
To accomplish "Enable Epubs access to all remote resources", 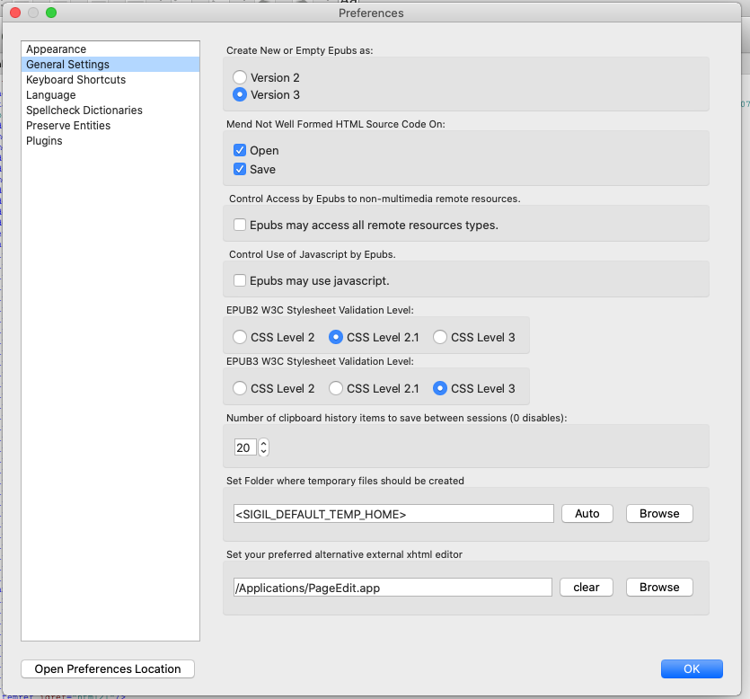I will [240, 225].
